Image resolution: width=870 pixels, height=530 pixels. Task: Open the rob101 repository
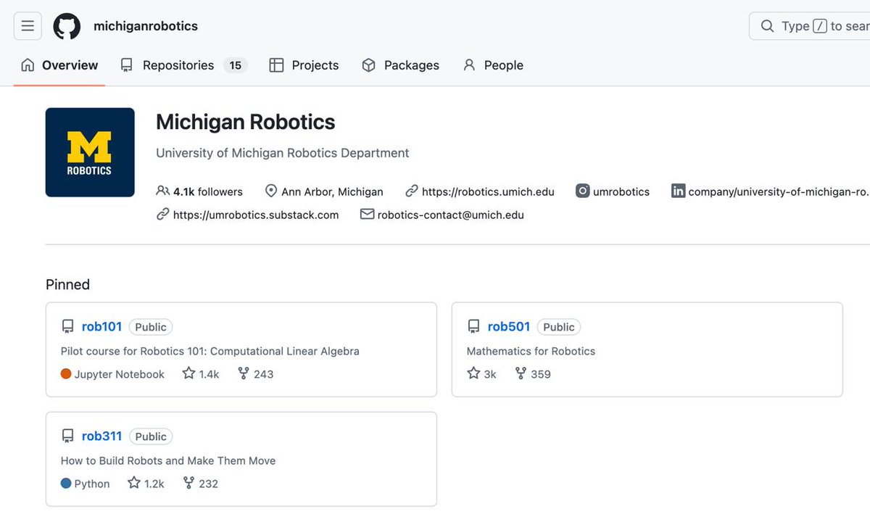click(x=101, y=326)
